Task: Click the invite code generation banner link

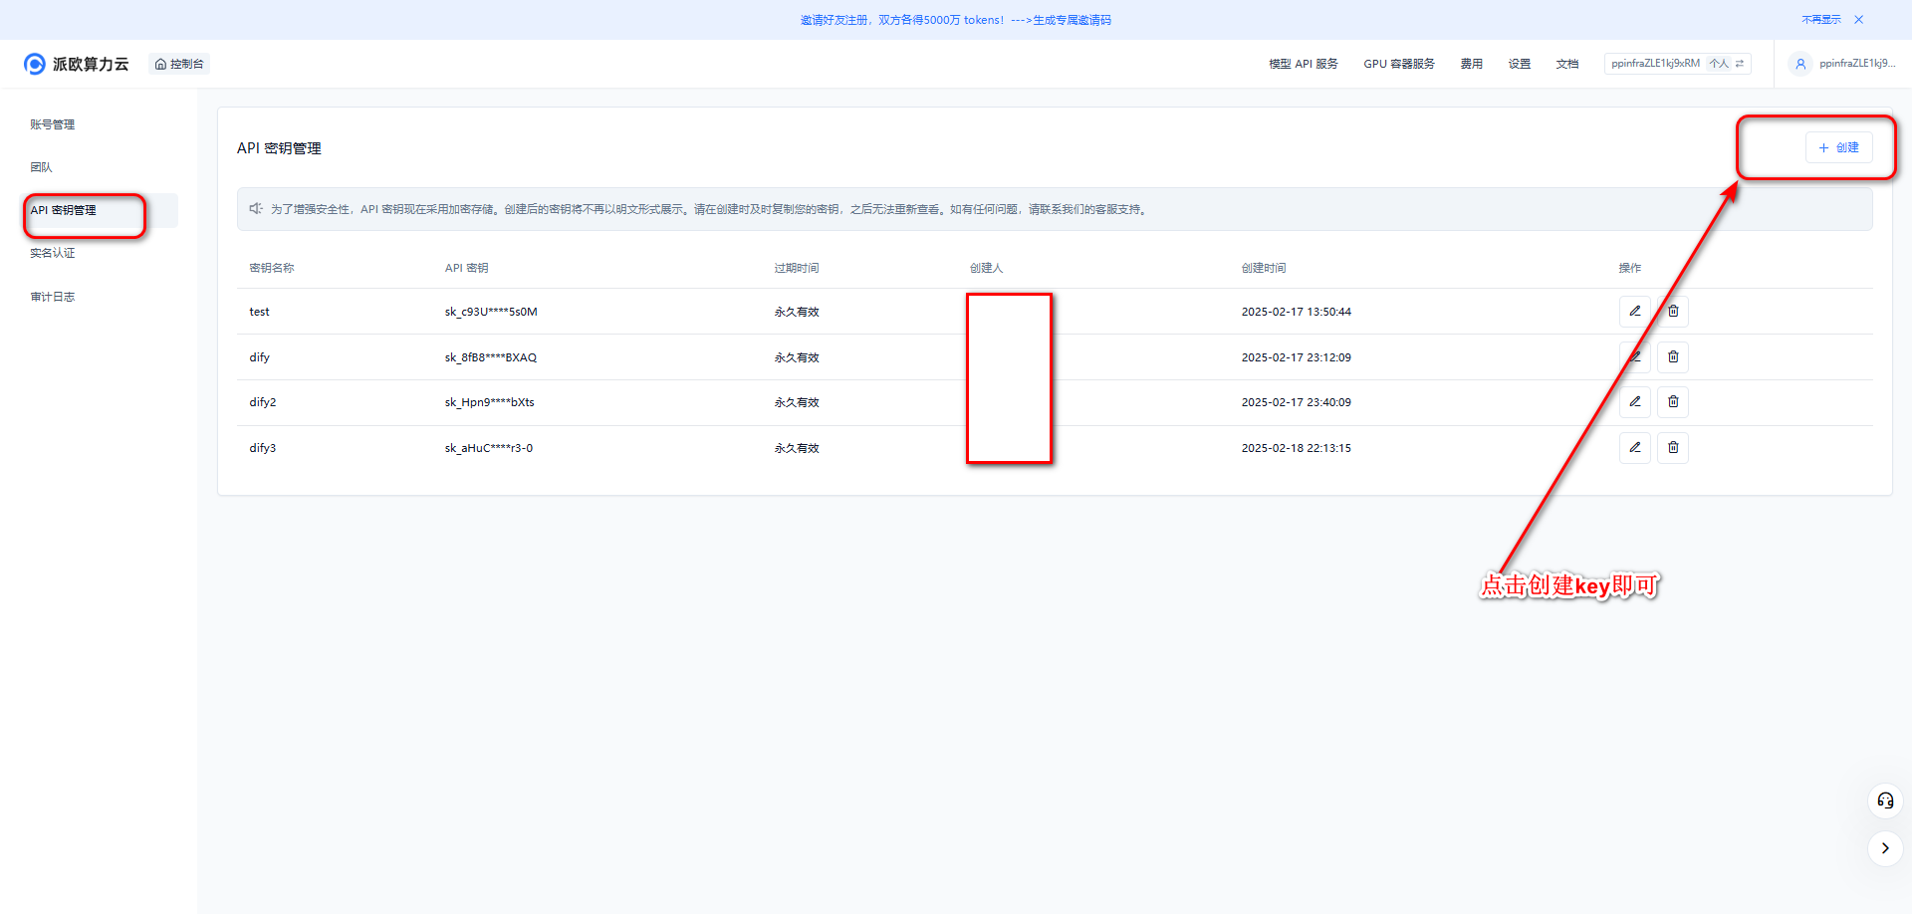Action: pyautogui.click(x=1072, y=20)
